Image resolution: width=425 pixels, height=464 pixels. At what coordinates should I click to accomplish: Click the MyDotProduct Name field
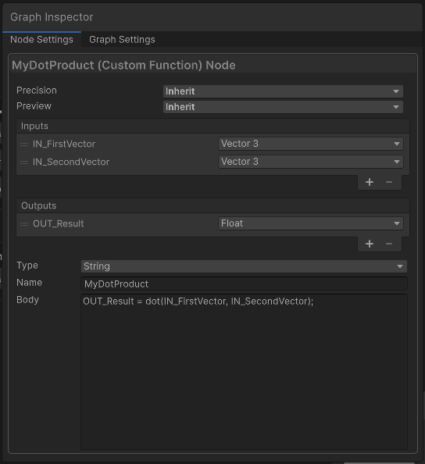coord(244,284)
